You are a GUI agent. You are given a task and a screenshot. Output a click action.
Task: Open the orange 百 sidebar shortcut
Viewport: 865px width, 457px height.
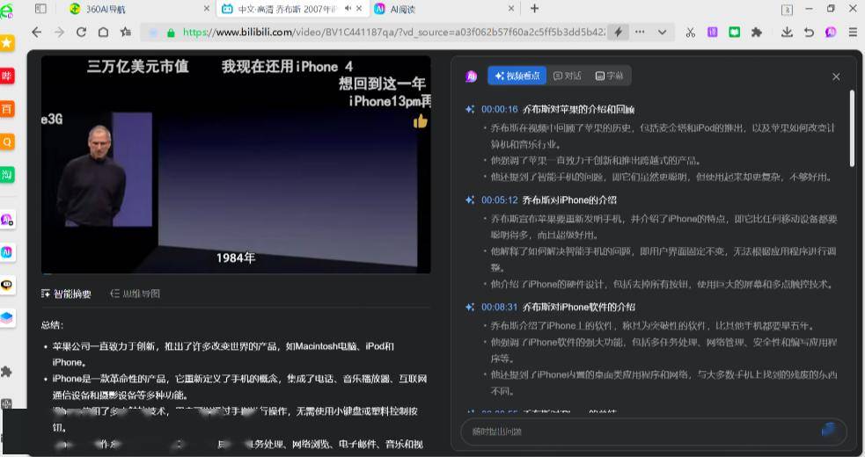7,109
